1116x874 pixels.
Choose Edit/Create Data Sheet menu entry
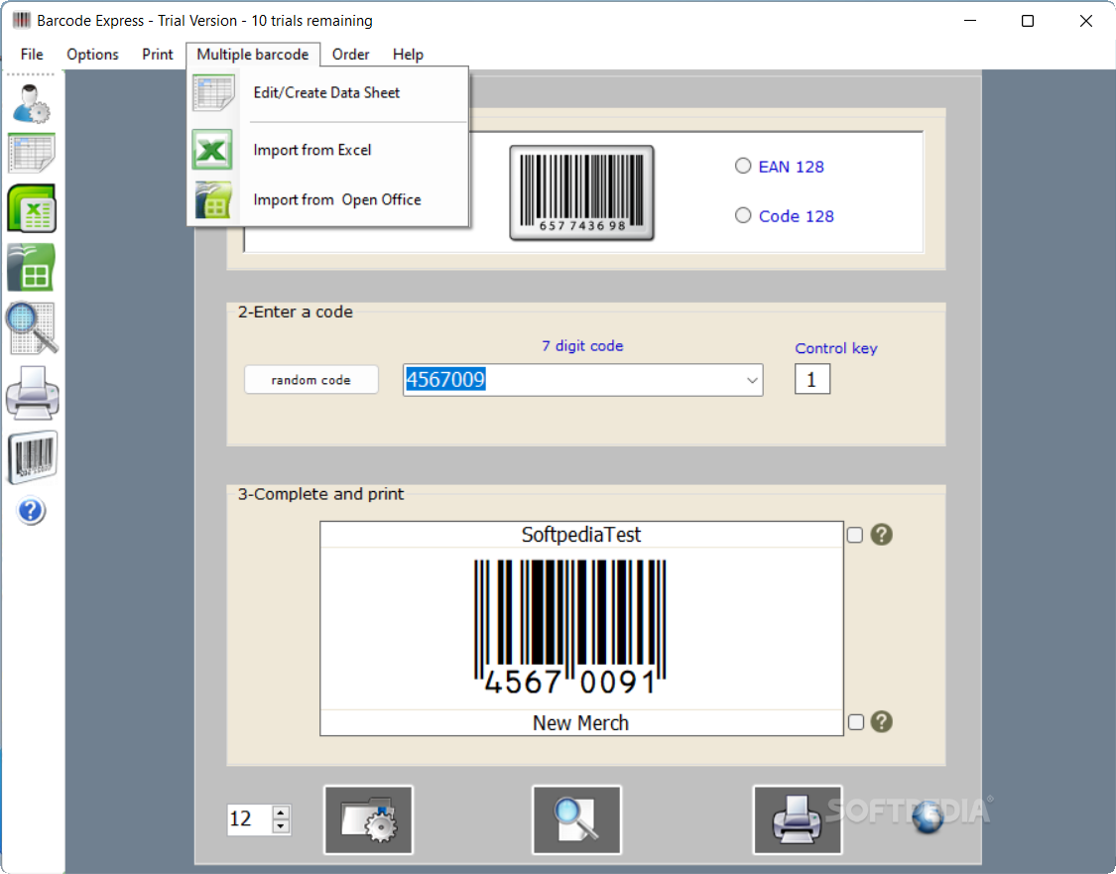tap(327, 92)
